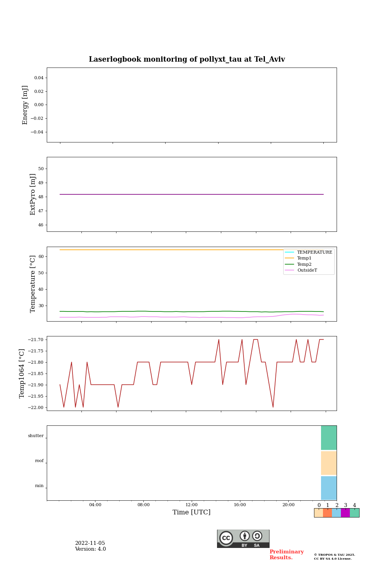Click the Energy [mJ] axis label
Viewport: 374px width, 562px height.
coord(25,105)
